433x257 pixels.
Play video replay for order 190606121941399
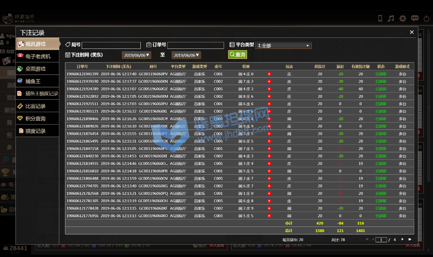pyautogui.click(x=269, y=74)
